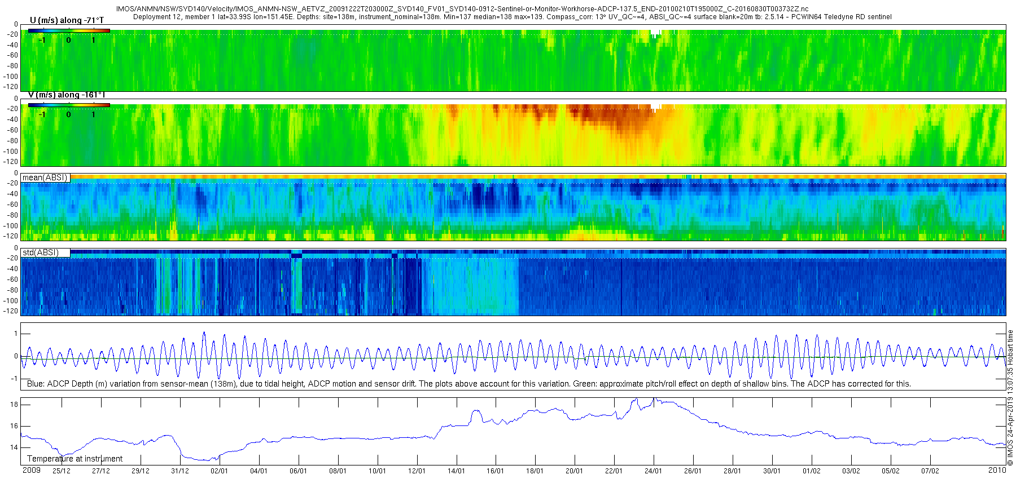Viewport: 1016px width, 479px height.
Task: Click the '14' temperature axis tick label
Action: (14, 447)
